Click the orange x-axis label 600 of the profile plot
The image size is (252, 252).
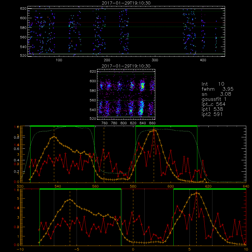coord(171,186)
